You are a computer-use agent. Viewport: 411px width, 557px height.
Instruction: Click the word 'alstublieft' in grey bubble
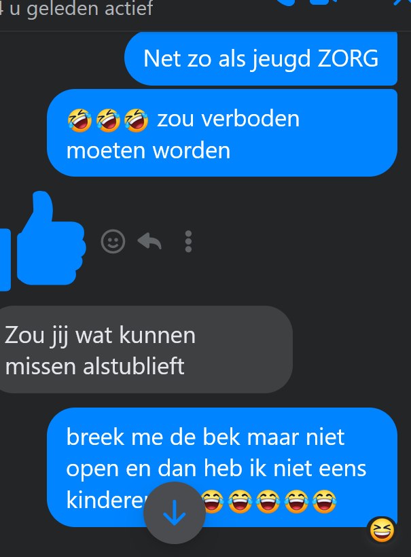(134, 366)
